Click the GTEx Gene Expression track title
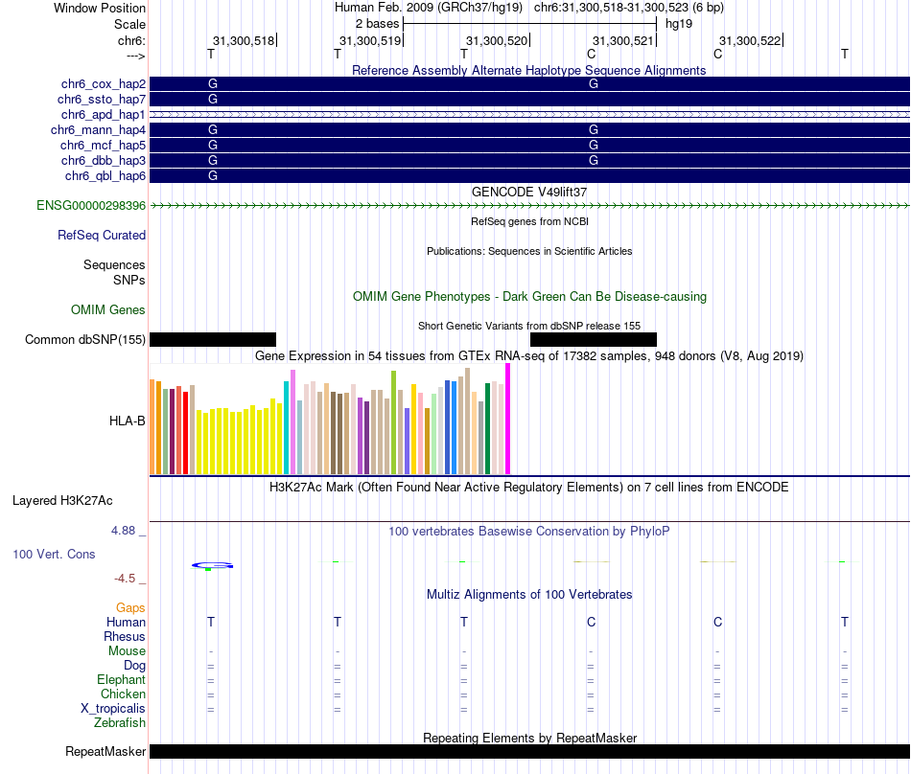Viewport: 911px width, 774px height. pyautogui.click(x=529, y=355)
